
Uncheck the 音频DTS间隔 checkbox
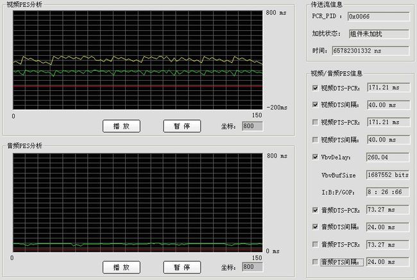click(315, 227)
